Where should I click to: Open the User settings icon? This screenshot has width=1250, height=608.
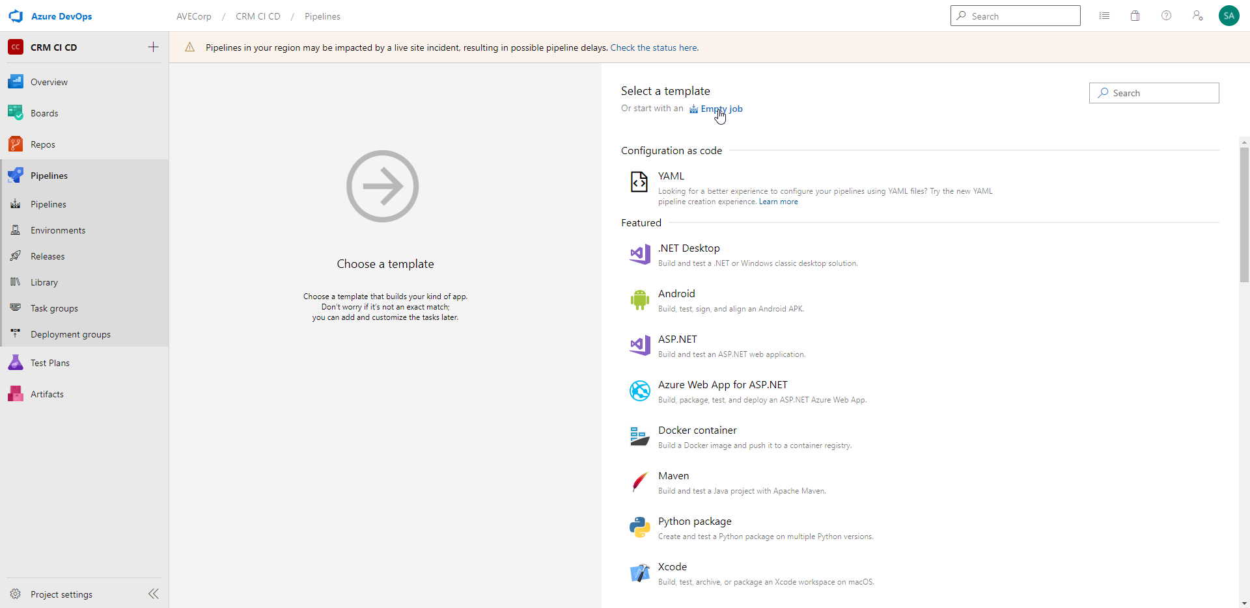(1197, 16)
